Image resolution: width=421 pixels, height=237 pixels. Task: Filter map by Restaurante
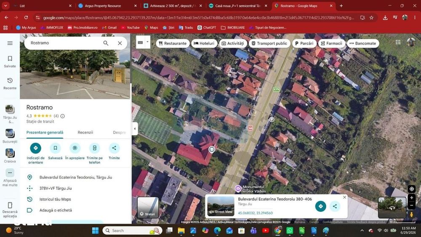coord(173,43)
